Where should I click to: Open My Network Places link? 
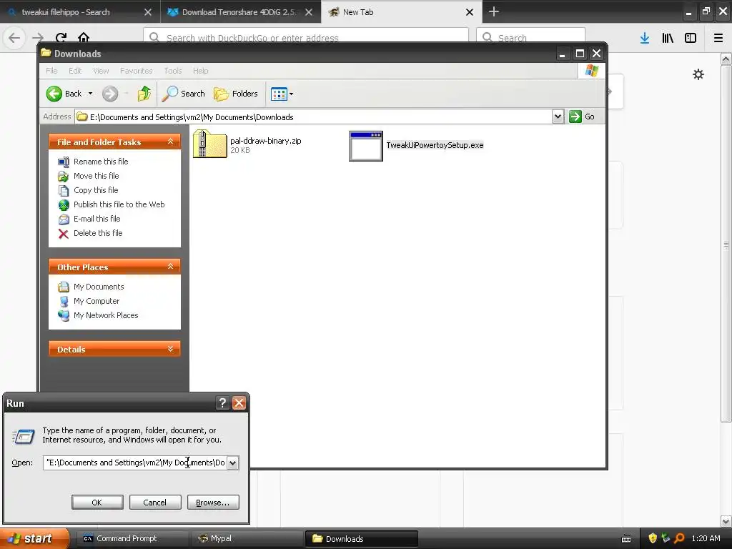click(x=98, y=315)
